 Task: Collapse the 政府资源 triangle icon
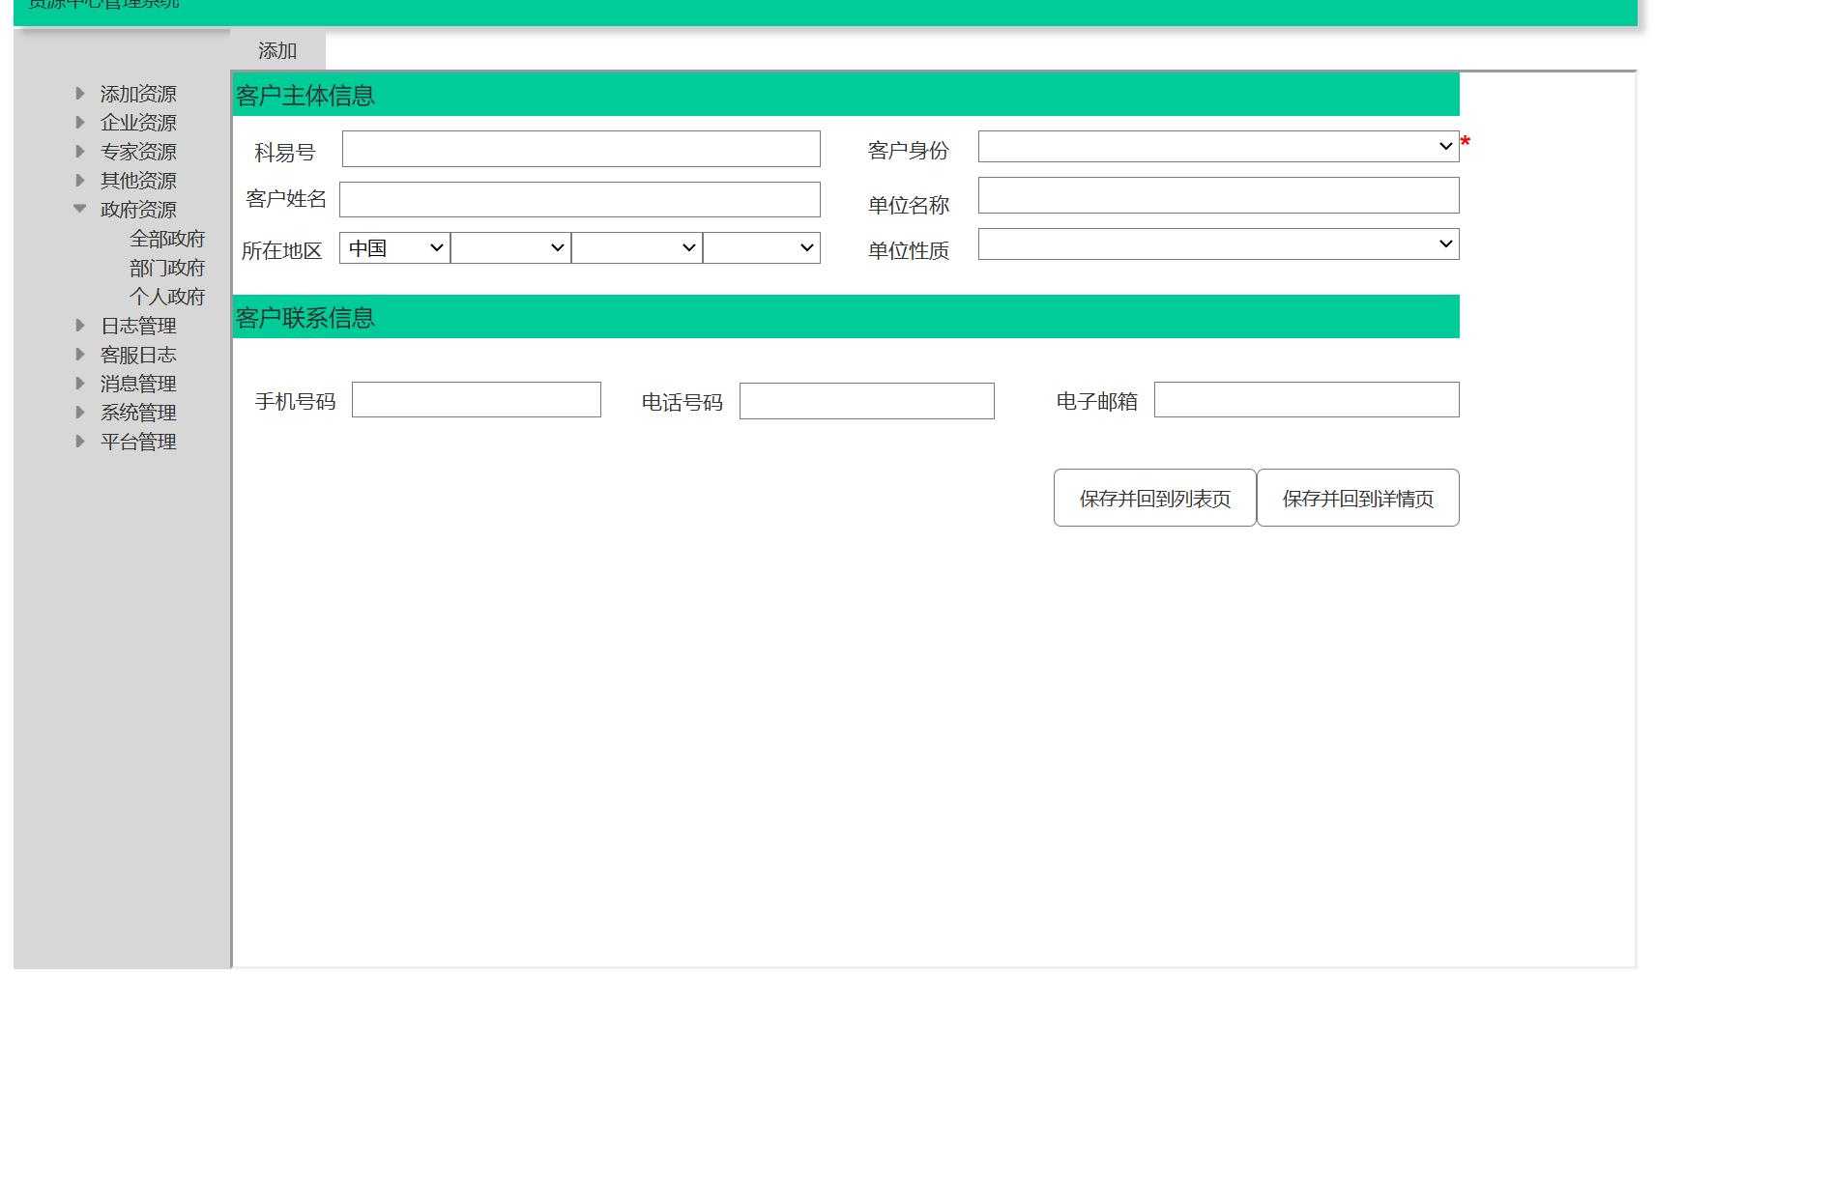pos(80,209)
